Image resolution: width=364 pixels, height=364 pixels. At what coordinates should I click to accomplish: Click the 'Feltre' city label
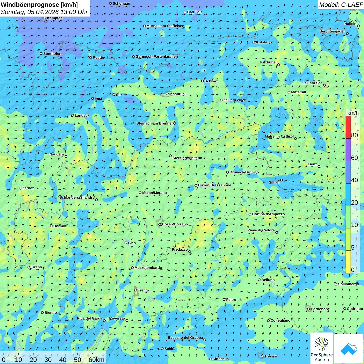point(231,300)
